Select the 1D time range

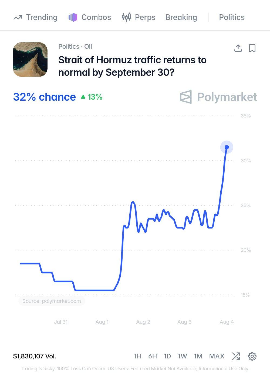click(x=167, y=356)
